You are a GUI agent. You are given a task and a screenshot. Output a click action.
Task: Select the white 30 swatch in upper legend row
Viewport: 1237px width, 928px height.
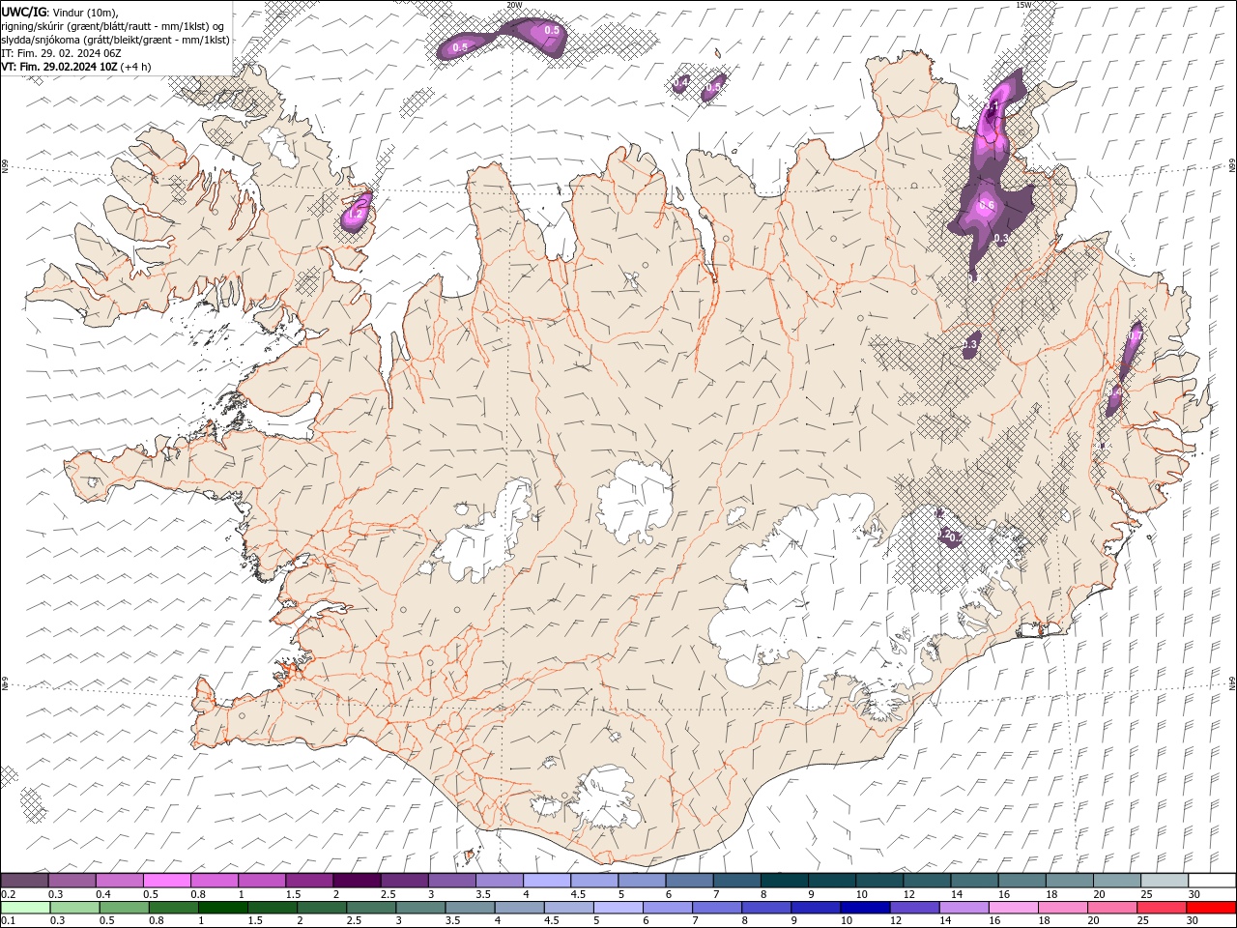(x=1212, y=881)
